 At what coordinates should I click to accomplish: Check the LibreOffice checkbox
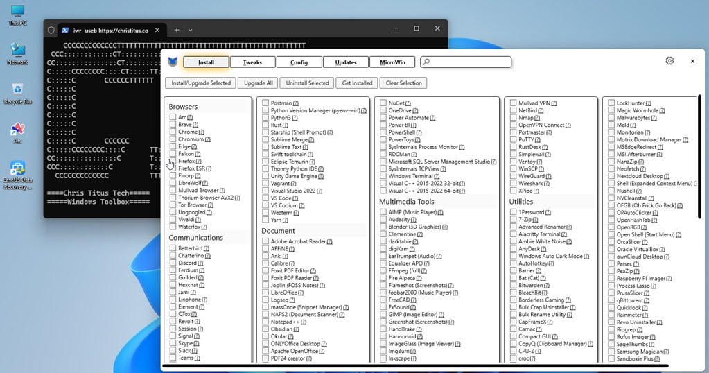265,292
